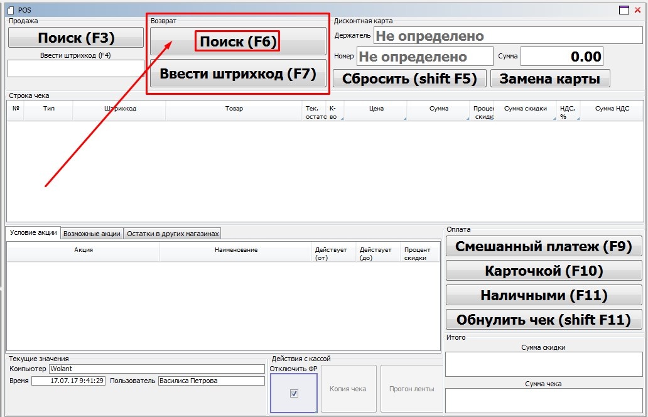648x417 pixels.
Task: Select the Условие акции tab
Action: coord(33,232)
